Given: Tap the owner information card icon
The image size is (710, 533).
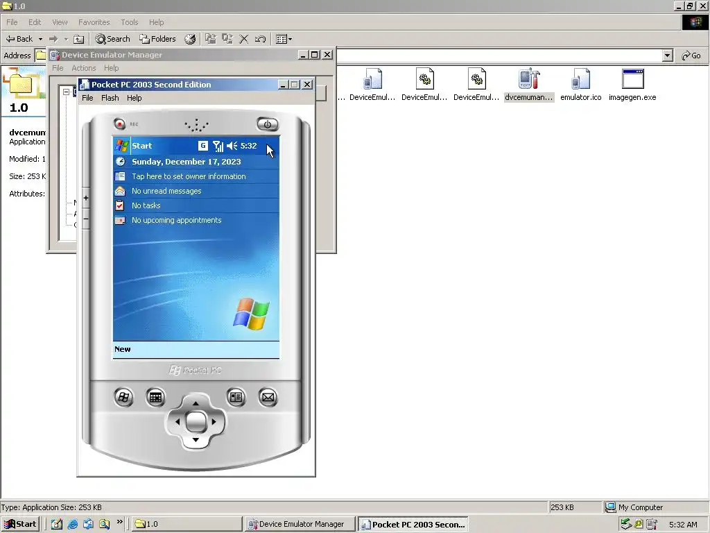Looking at the screenshot, I should click(x=120, y=176).
